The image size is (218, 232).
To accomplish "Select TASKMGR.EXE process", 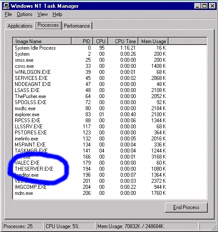I will 90,151.
